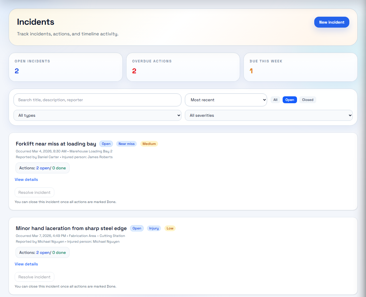The height and width of the screenshot is (297, 366).
Task: Open the Most recent sort dropdown
Action: [x=226, y=100]
